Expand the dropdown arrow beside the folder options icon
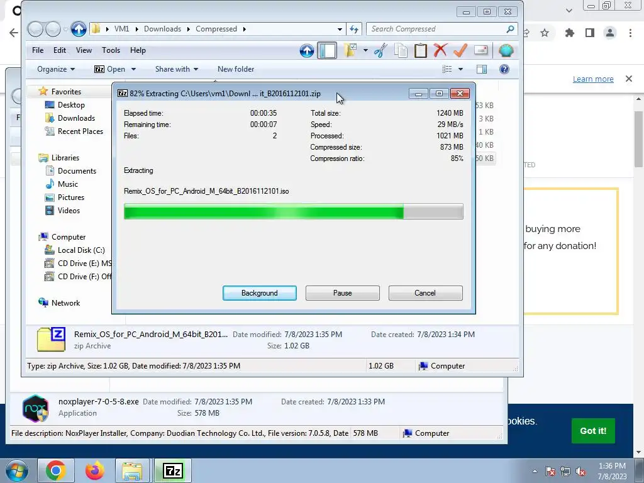The height and width of the screenshot is (483, 644). 365,50
